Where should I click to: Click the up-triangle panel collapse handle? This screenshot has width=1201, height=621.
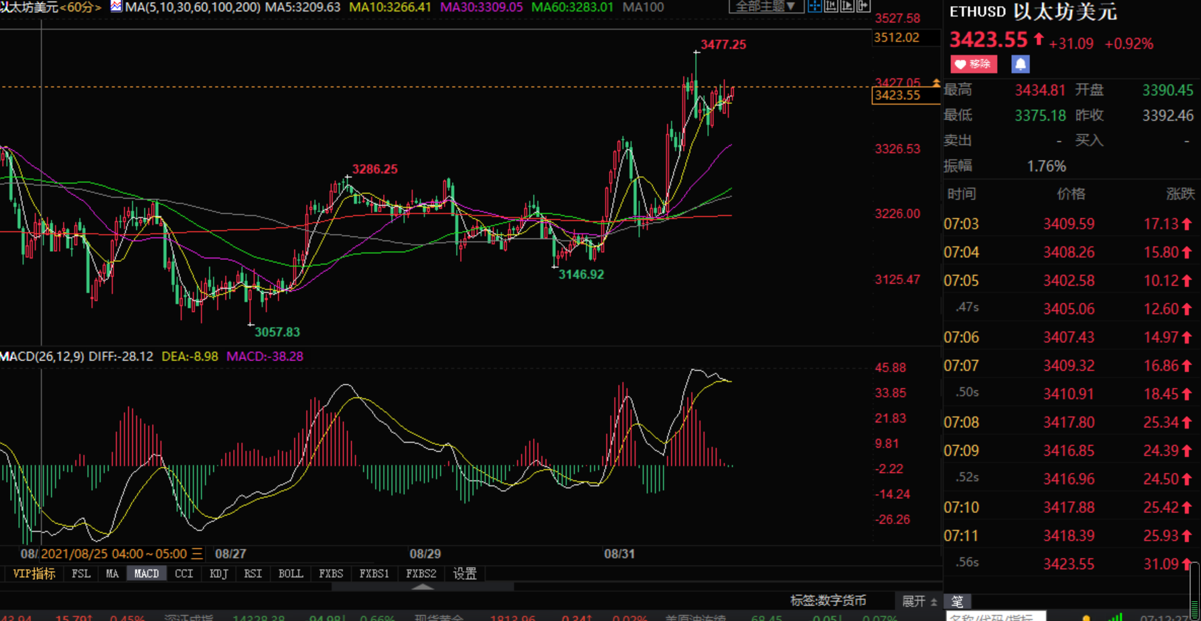coord(423,587)
